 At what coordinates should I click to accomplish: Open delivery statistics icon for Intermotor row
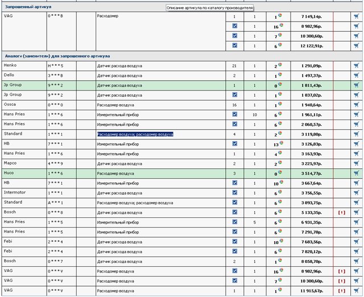pyautogui.click(x=280, y=192)
